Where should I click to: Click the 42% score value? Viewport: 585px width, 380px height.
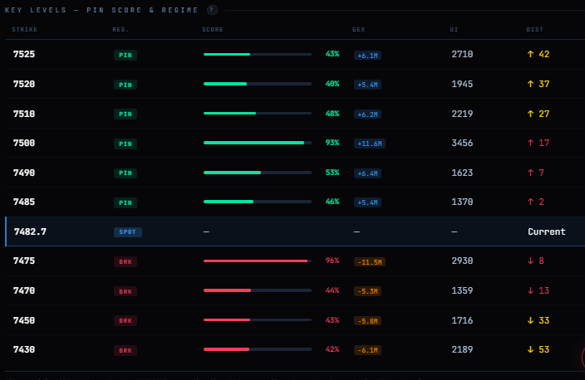click(332, 349)
